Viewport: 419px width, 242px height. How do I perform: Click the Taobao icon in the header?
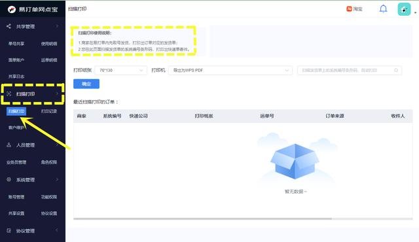349,9
